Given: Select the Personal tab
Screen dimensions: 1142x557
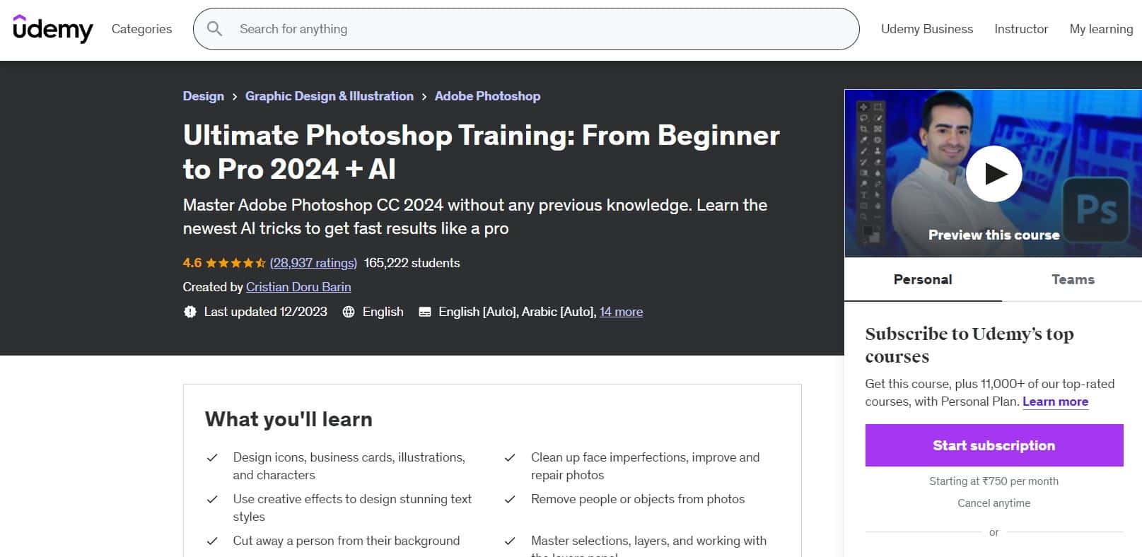Looking at the screenshot, I should tap(923, 279).
